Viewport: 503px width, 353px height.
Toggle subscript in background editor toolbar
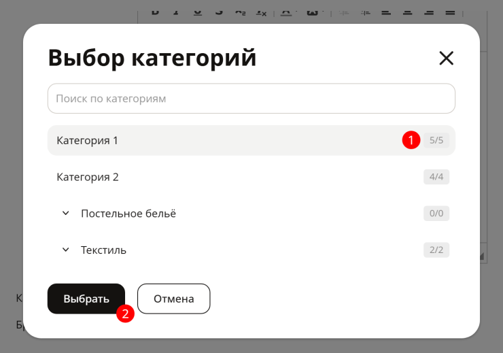[x=240, y=12]
